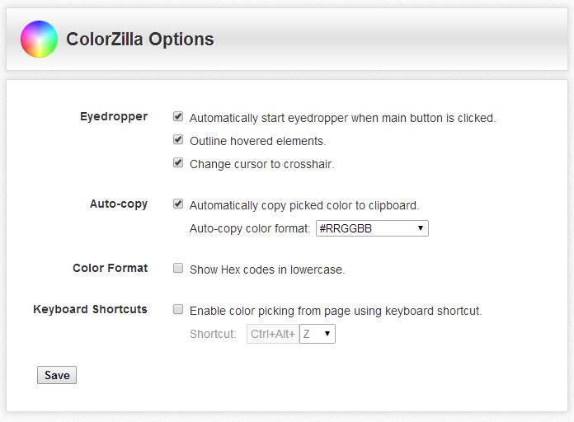
Task: Click the ColorZilla color wheel logo
Action: (39, 39)
